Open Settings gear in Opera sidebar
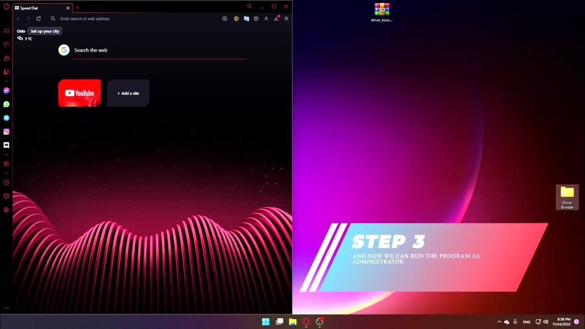Image resolution: width=585 pixels, height=329 pixels. (x=6, y=210)
